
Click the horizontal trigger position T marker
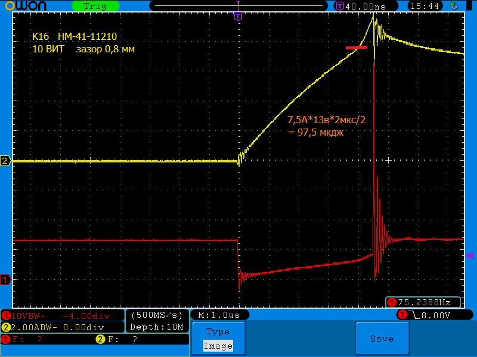point(238,17)
